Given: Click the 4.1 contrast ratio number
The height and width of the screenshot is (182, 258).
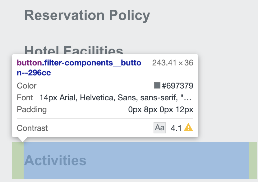Looking at the screenshot, I should (x=176, y=128).
